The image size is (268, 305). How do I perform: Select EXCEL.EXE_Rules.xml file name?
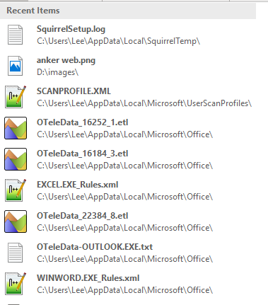pyautogui.click(x=78, y=185)
